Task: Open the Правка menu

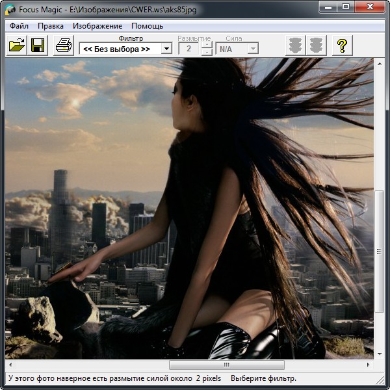Action: pyautogui.click(x=51, y=26)
